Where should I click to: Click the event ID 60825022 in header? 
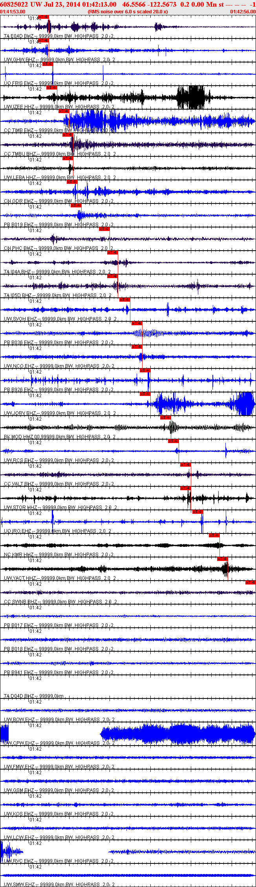click(x=14, y=4)
